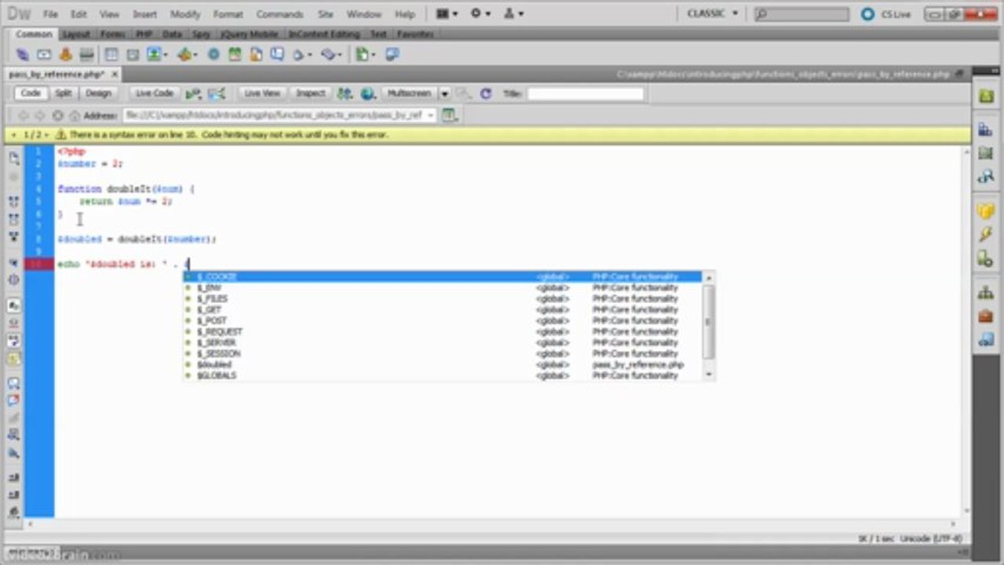Toggle Live Code mode
The width and height of the screenshot is (1004, 565).
coord(154,93)
